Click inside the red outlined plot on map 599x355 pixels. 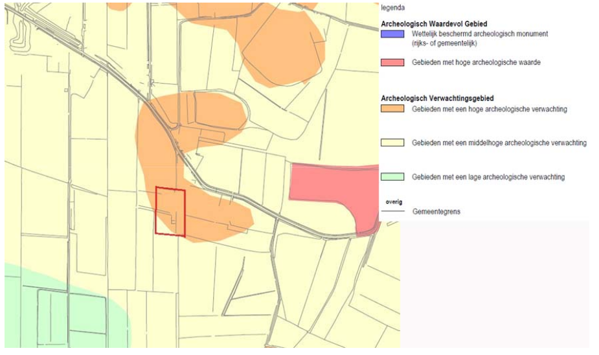click(x=170, y=211)
